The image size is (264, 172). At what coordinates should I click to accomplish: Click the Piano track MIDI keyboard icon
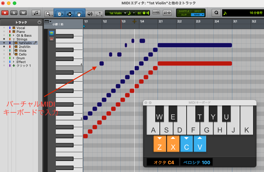[14, 32]
